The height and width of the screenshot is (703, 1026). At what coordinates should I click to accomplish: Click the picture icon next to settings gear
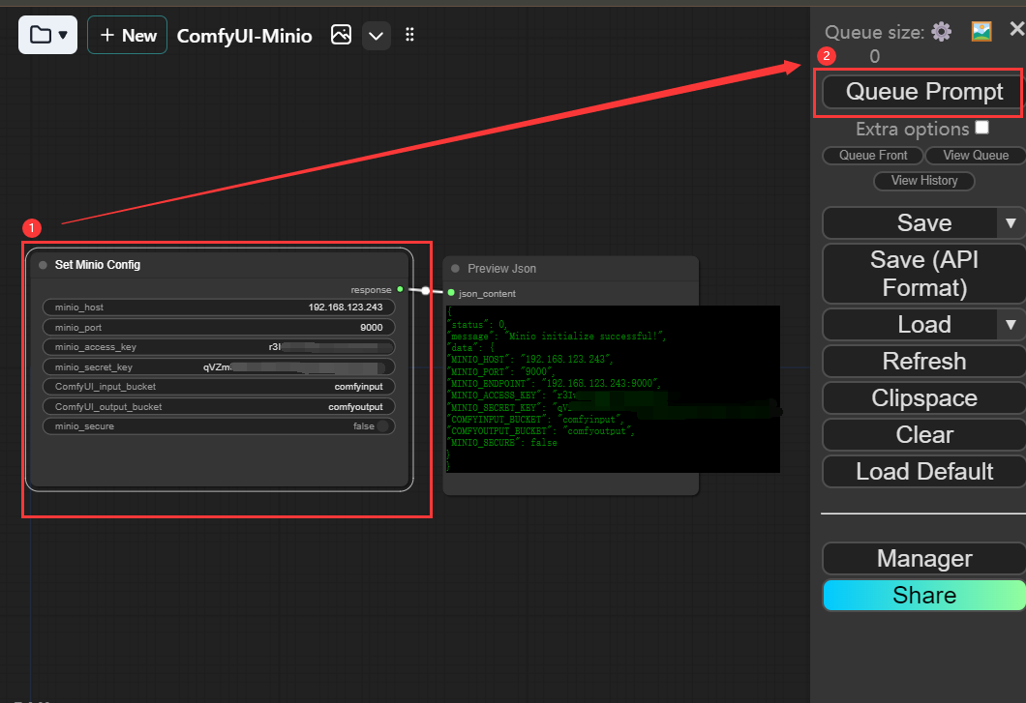[x=981, y=31]
